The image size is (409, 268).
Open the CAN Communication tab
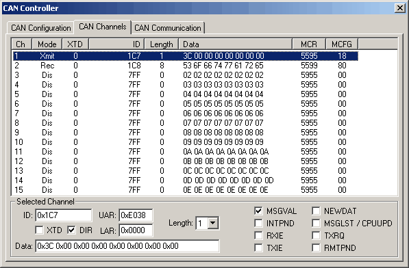(x=168, y=27)
